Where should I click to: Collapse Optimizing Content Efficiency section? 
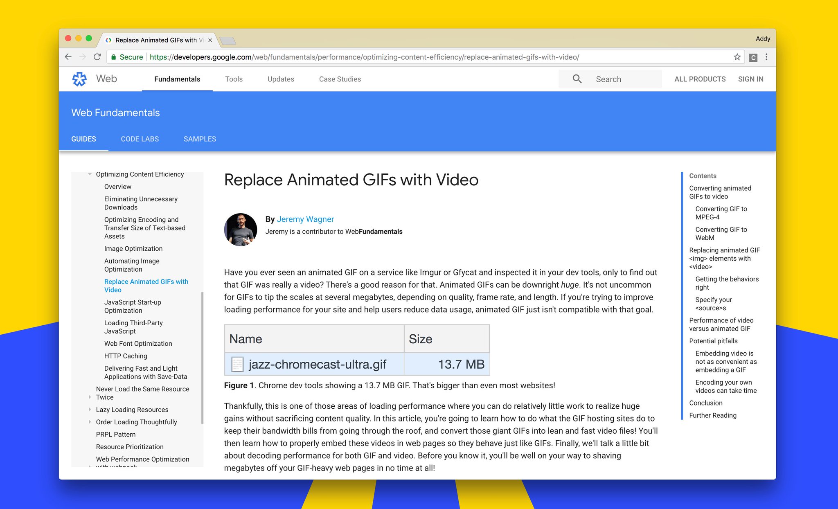click(90, 174)
